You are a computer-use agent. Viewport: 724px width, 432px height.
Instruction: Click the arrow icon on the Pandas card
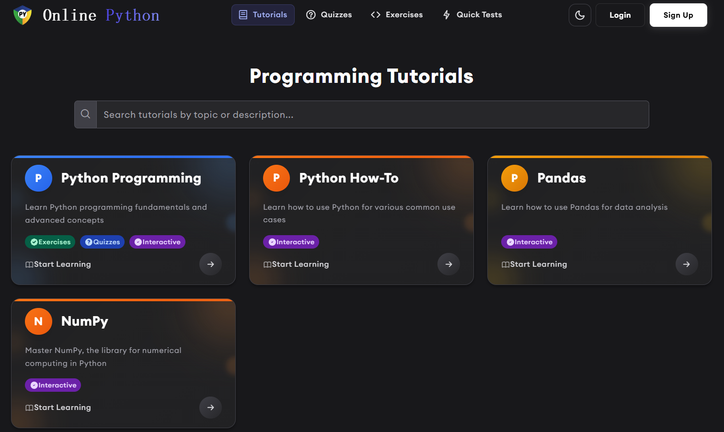coord(687,264)
